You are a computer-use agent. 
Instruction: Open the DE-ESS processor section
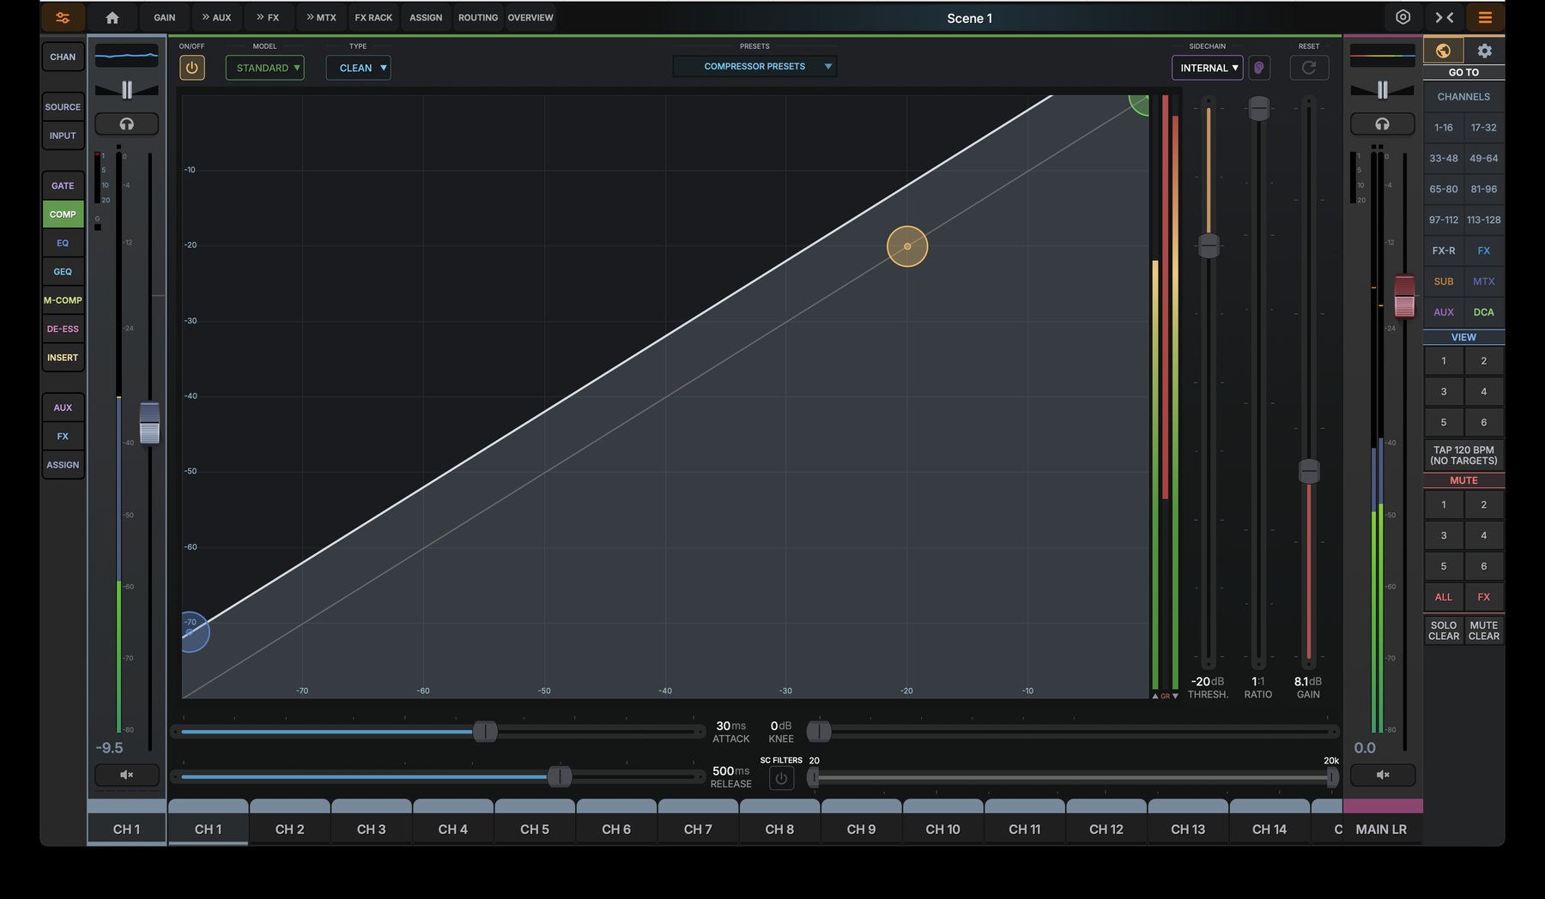(x=63, y=329)
